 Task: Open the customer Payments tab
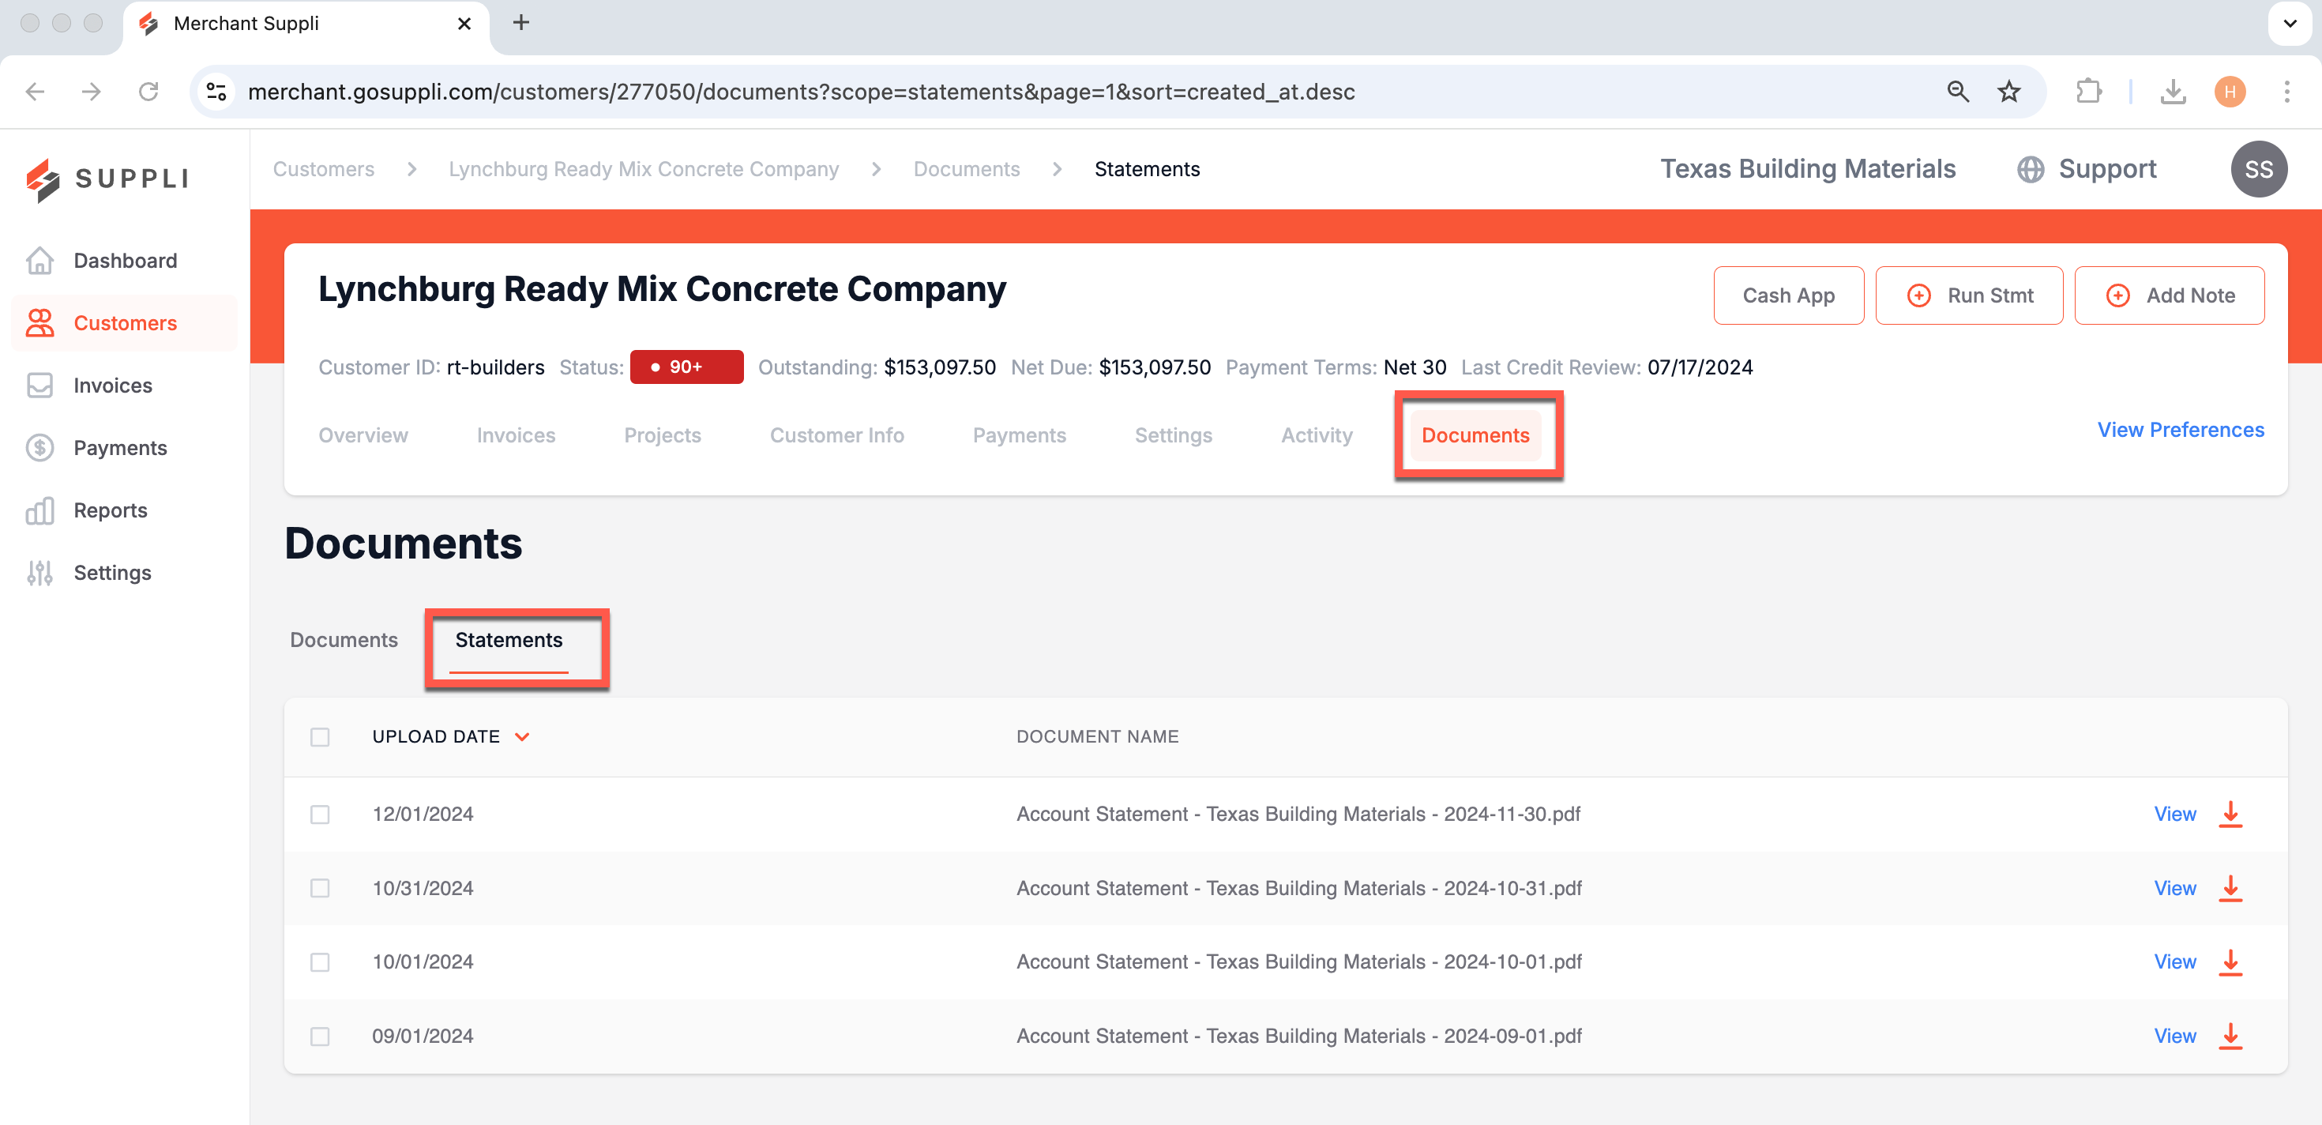pyautogui.click(x=1019, y=435)
